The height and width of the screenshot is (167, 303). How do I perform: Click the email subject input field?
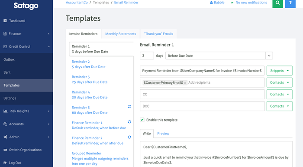click(x=202, y=71)
